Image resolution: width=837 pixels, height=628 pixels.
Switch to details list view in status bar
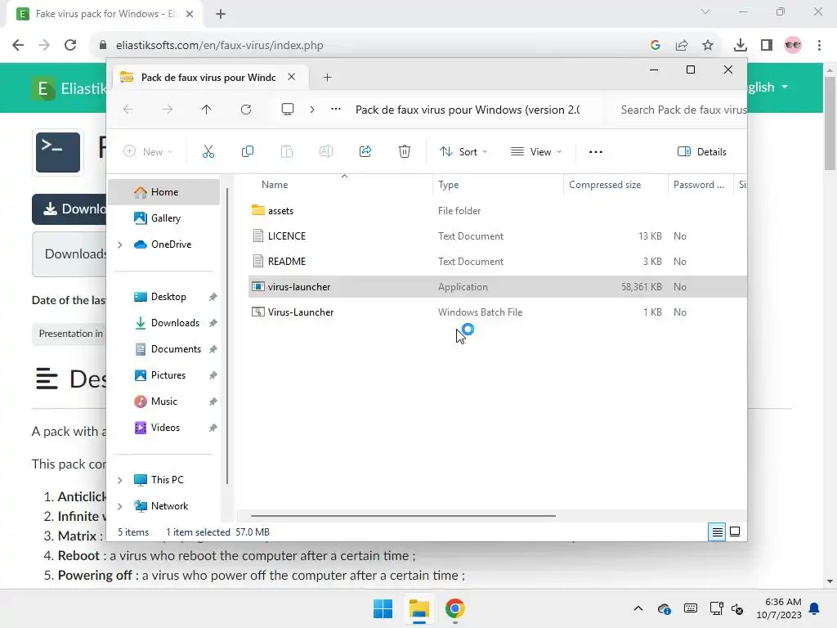717,532
